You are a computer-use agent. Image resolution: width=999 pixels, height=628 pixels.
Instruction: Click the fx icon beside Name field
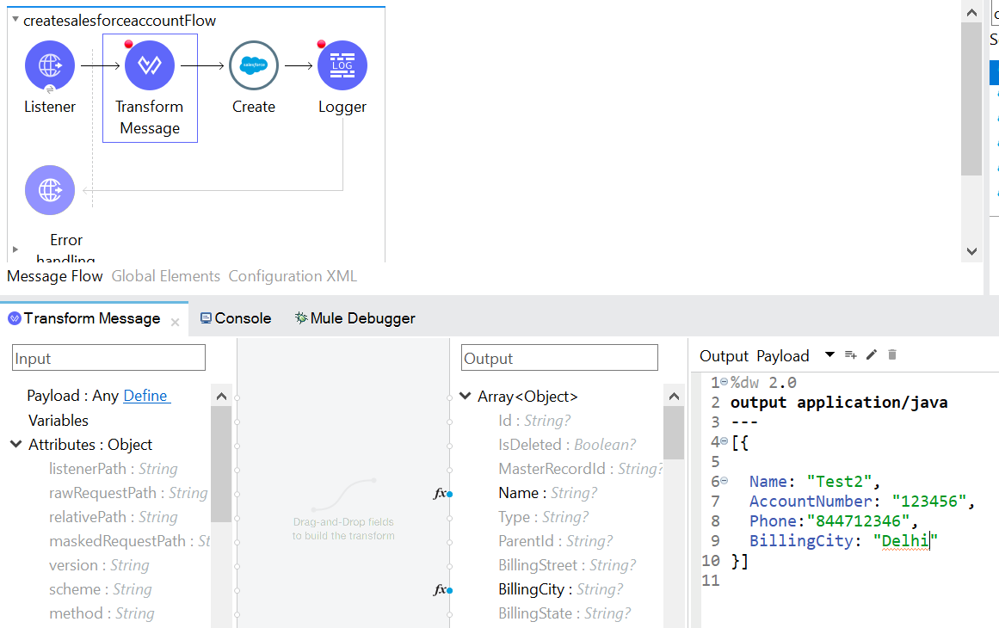440,493
